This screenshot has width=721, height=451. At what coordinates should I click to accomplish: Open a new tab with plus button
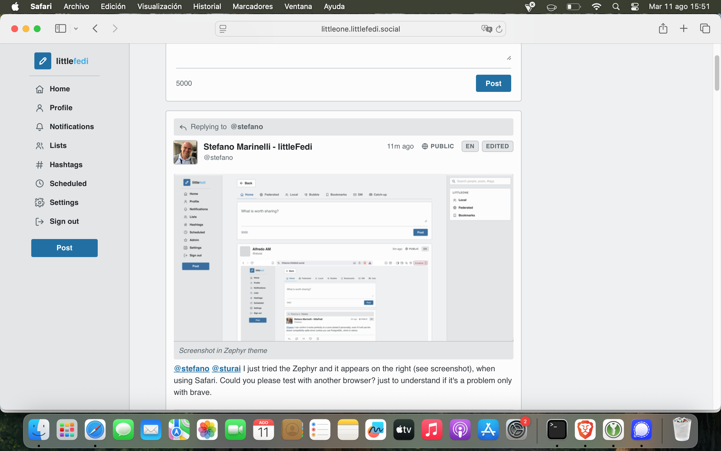pyautogui.click(x=684, y=29)
